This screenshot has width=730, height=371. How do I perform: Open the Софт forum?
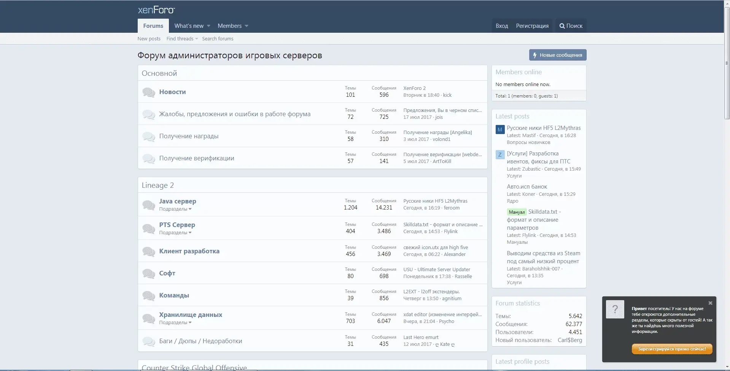pos(167,273)
